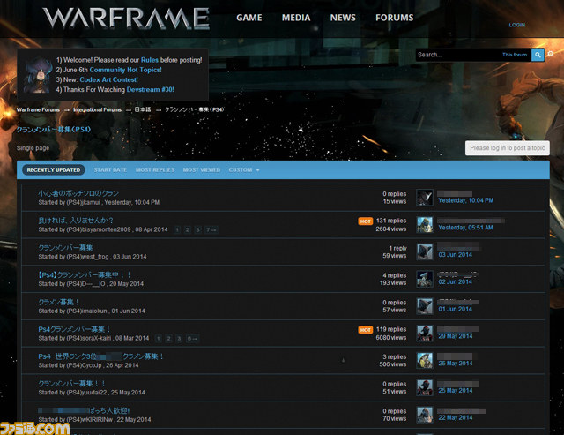Image resolution: width=564 pixels, height=435 pixels.
Task: Go to 日本語 breadcrumb
Action: 143,109
